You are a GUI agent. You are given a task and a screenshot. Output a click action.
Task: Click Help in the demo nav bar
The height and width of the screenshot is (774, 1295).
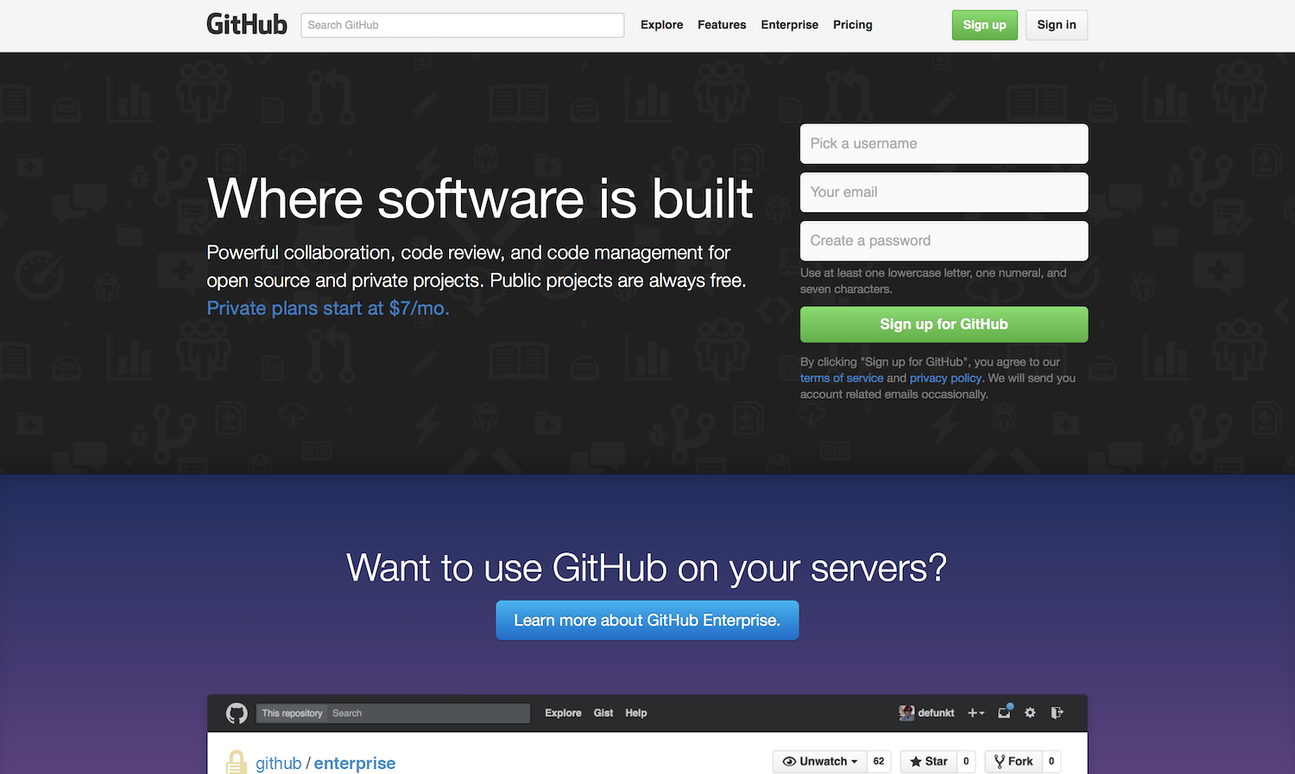pyautogui.click(x=636, y=713)
